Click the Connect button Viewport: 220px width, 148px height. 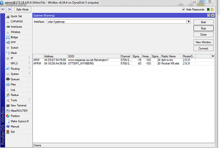tap(203, 48)
